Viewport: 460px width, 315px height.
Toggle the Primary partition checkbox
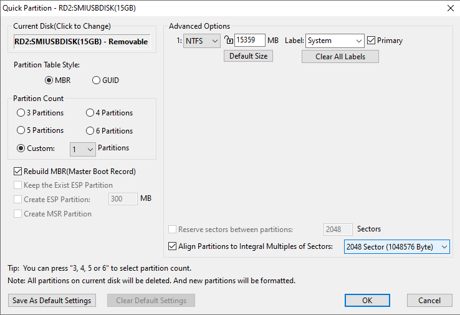click(371, 41)
